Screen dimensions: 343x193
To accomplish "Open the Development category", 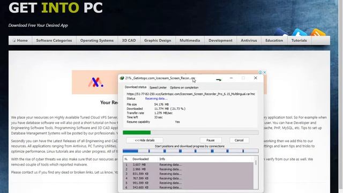I will pyautogui.click(x=220, y=41).
